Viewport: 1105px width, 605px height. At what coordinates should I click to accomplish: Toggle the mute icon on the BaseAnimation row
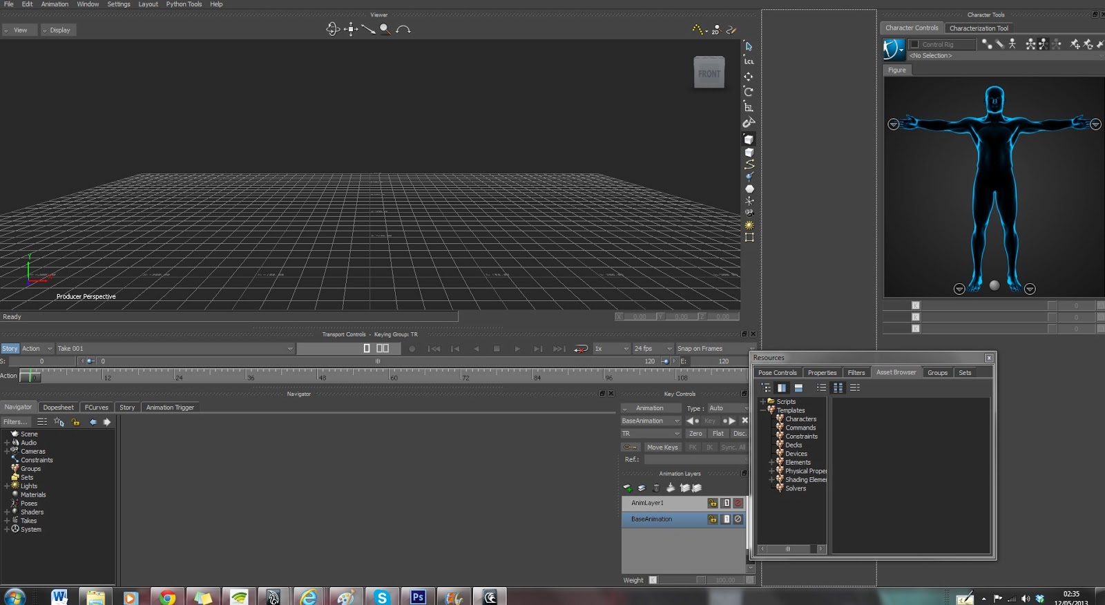(x=738, y=519)
